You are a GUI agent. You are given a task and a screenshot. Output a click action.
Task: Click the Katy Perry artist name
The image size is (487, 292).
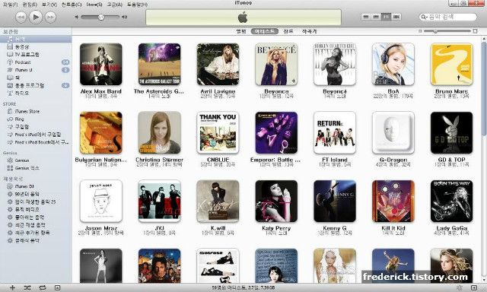pyautogui.click(x=276, y=228)
